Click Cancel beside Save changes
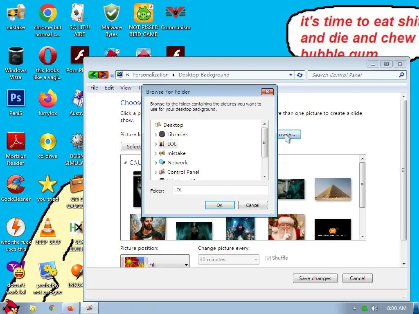The height and width of the screenshot is (314, 419). pos(357,278)
